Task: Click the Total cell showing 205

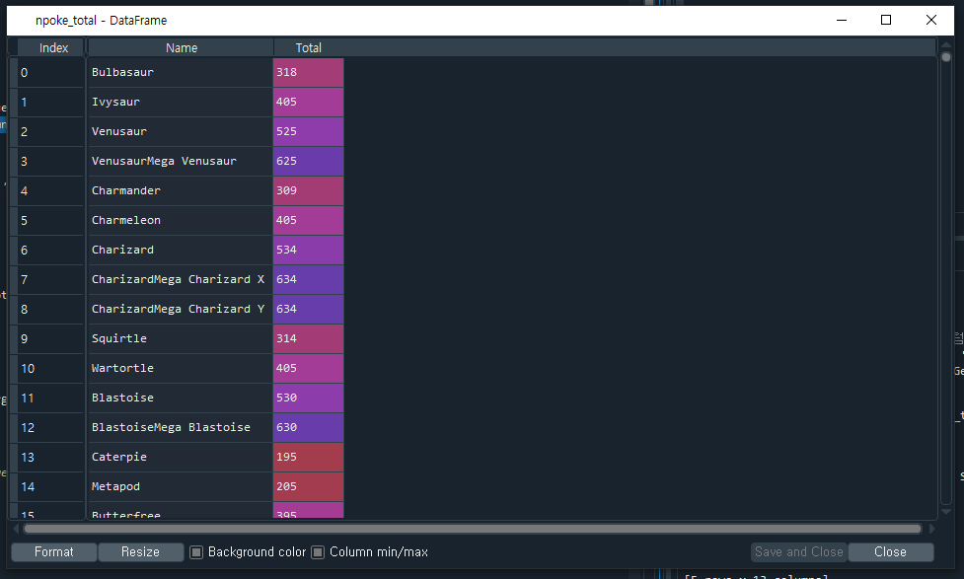Action: coord(308,487)
